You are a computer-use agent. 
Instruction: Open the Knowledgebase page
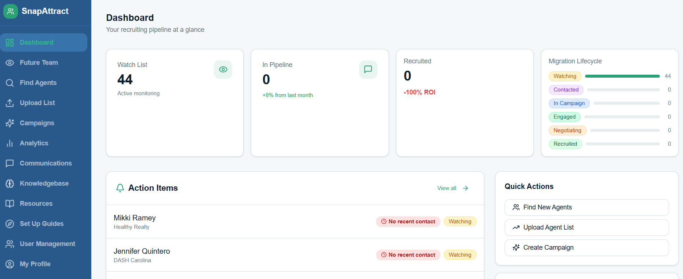44,183
